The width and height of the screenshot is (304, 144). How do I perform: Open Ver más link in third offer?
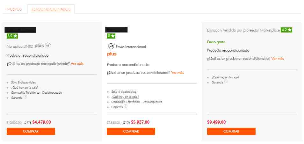278,59
